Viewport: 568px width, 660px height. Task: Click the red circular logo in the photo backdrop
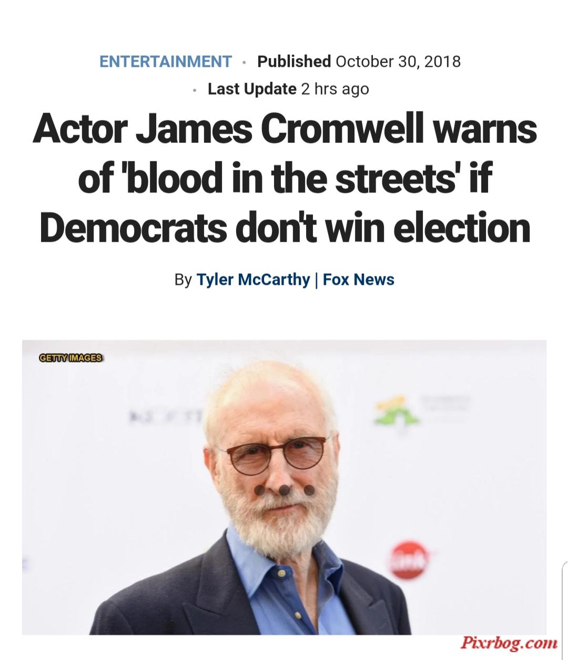click(411, 560)
